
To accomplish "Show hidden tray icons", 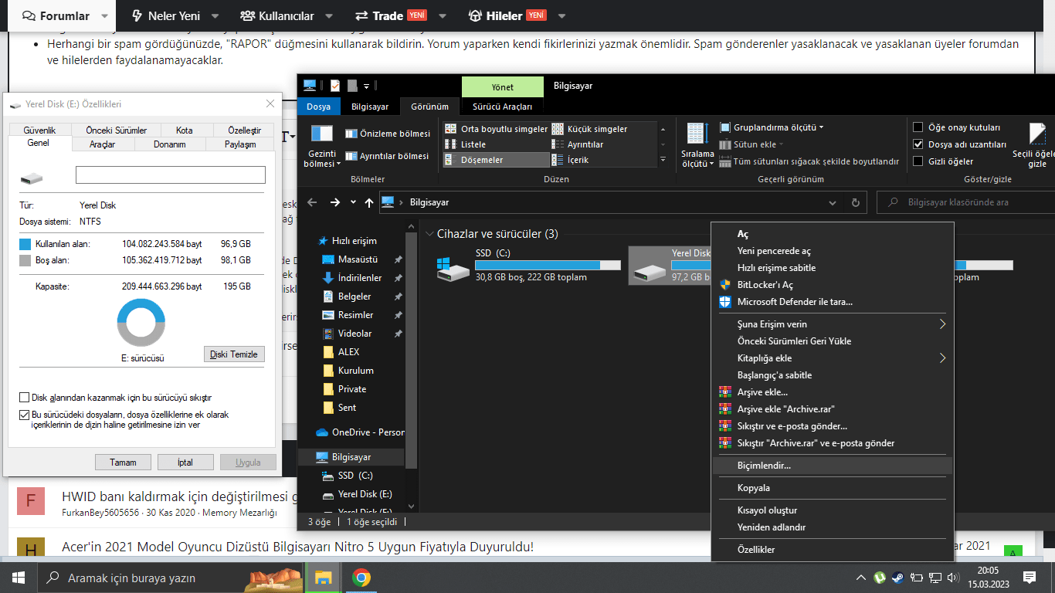I will [x=861, y=578].
